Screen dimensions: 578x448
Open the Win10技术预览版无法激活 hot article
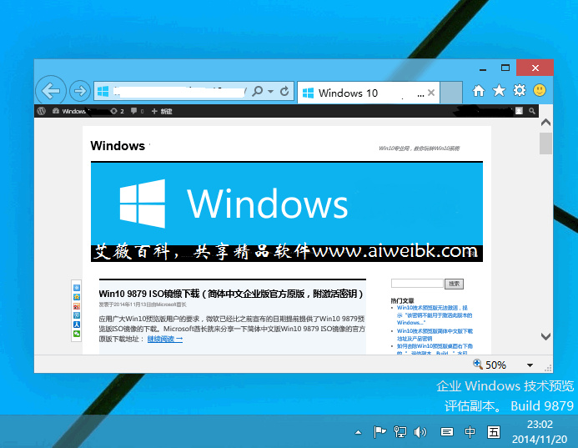click(435, 315)
